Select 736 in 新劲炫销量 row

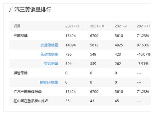(69, 54)
